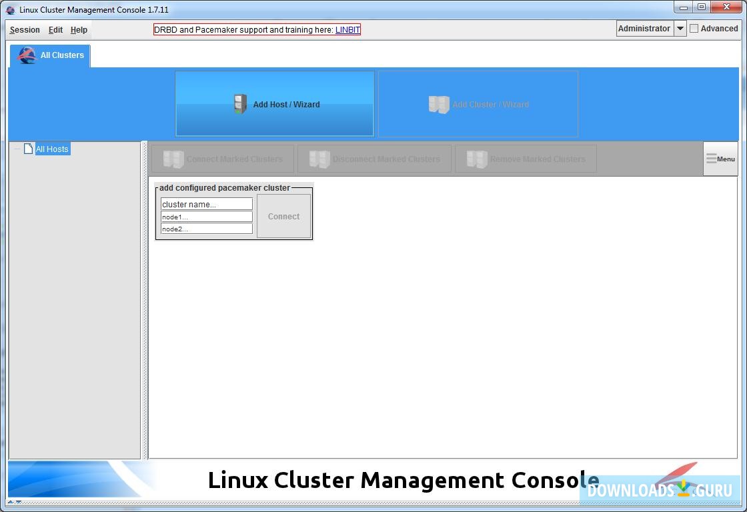The width and height of the screenshot is (747, 512).
Task: Click the server icon in Add Host / Wizard
Action: click(240, 104)
